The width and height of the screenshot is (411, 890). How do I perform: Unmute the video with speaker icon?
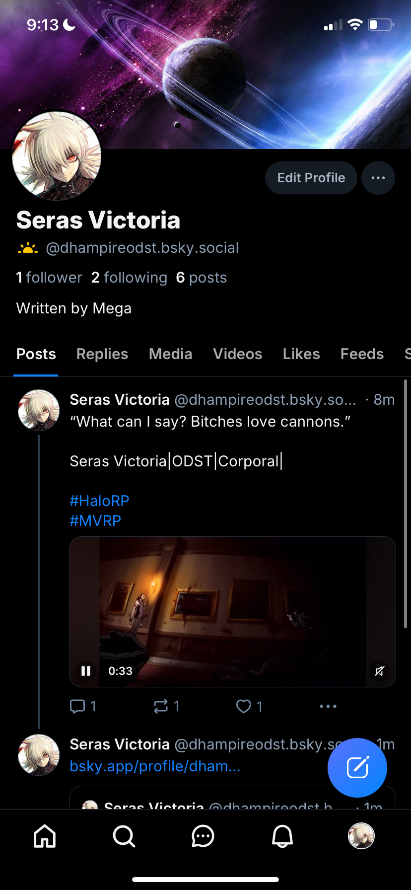pyautogui.click(x=379, y=671)
